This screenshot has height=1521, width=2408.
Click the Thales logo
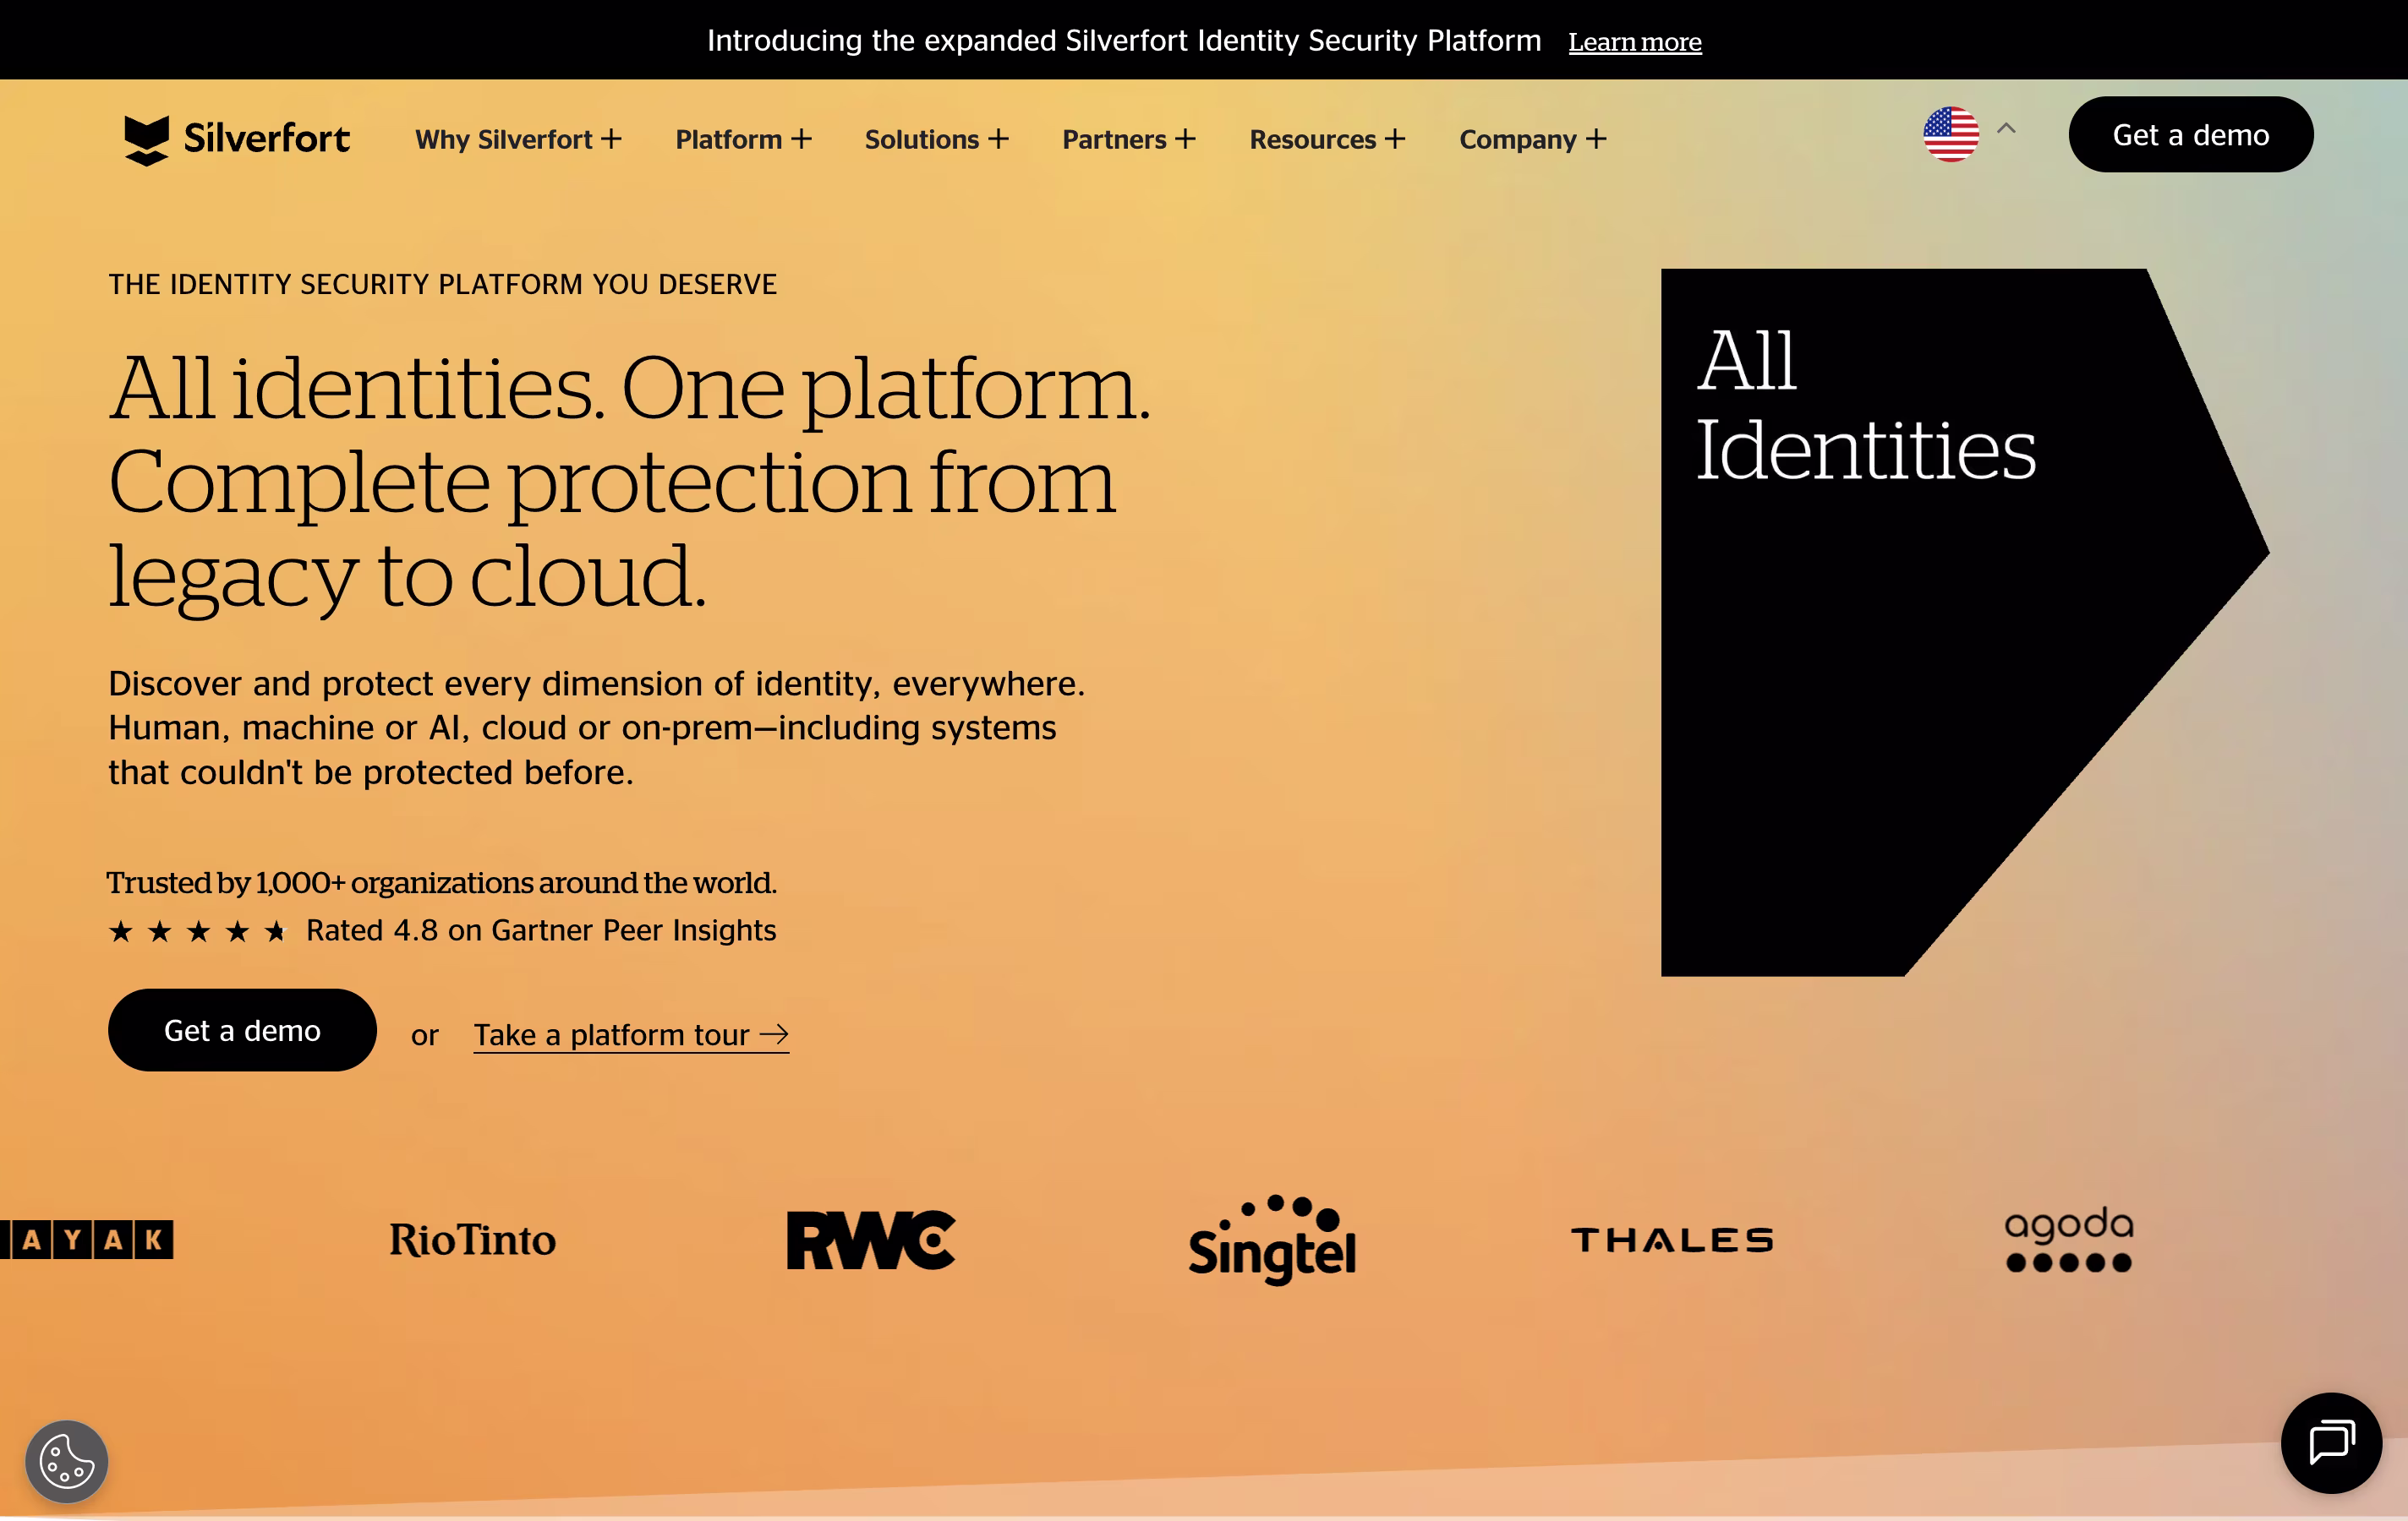coord(1672,1240)
